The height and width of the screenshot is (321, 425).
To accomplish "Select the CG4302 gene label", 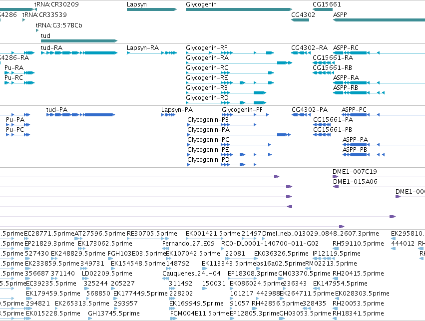I will [303, 14].
